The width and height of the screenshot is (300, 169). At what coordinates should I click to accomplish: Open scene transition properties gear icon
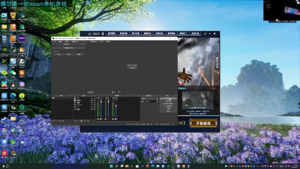pos(157,99)
